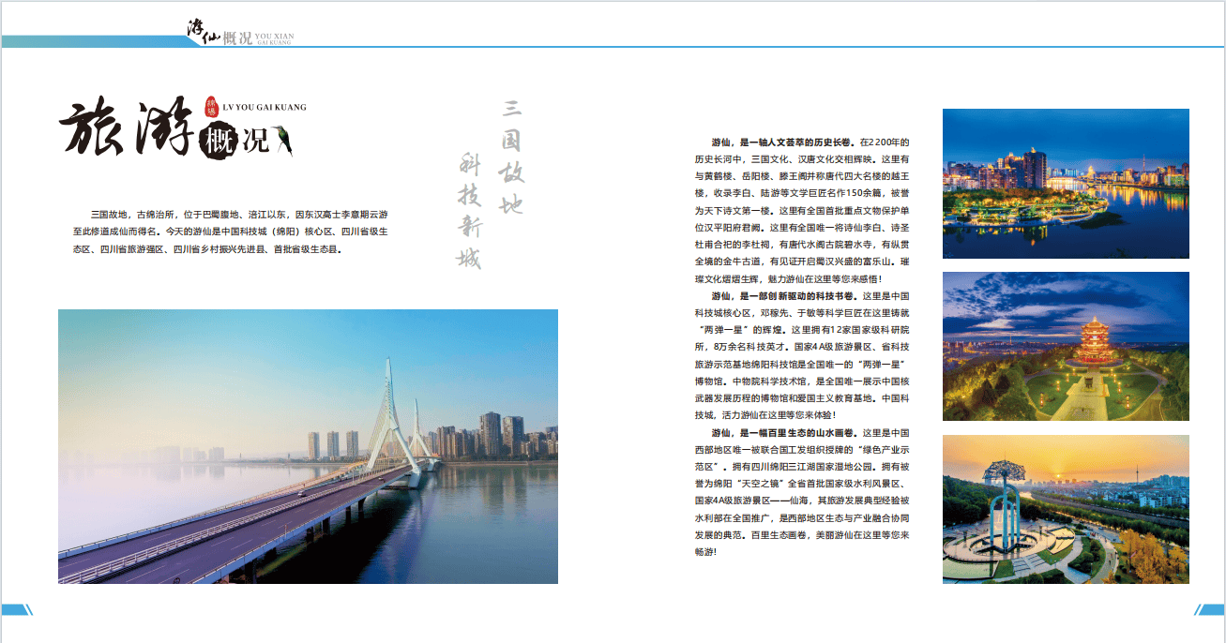
Task: Select the vertical "科技新城" calligraphy text
Action: pyautogui.click(x=469, y=211)
